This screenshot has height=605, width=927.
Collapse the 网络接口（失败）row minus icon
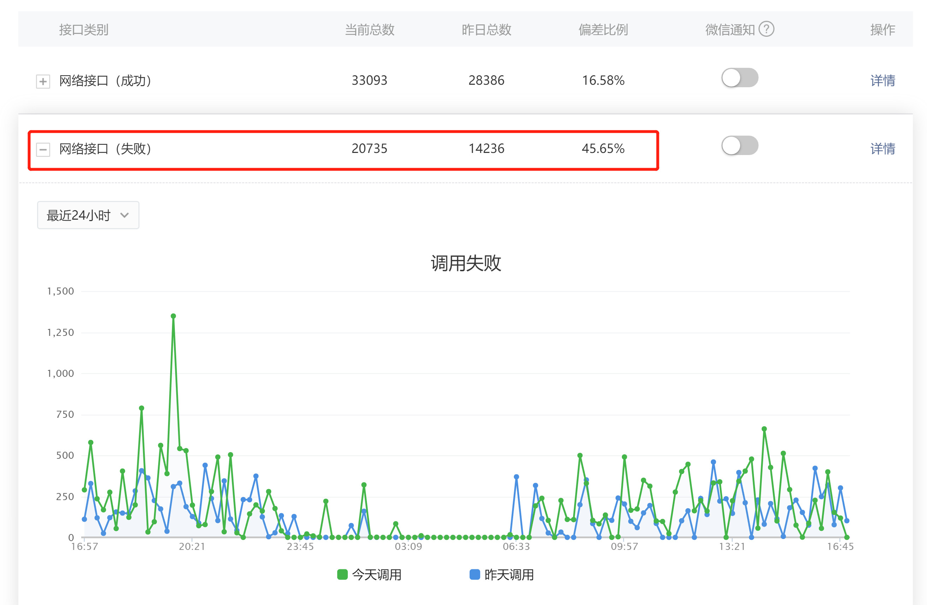click(x=43, y=149)
